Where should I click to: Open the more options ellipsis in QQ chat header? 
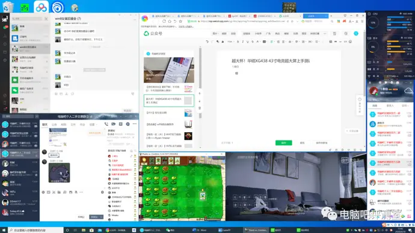coord(135,124)
